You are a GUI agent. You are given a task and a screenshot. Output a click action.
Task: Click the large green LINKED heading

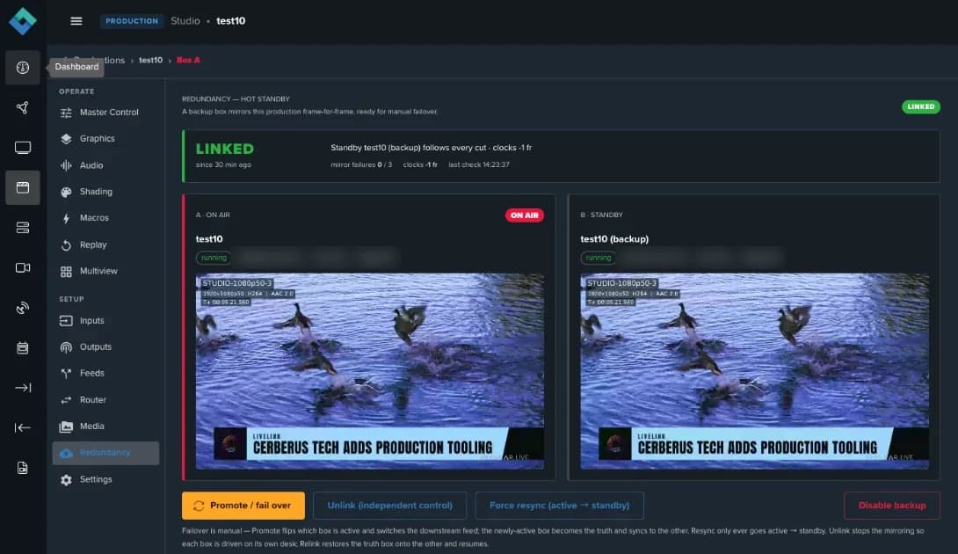coord(225,149)
